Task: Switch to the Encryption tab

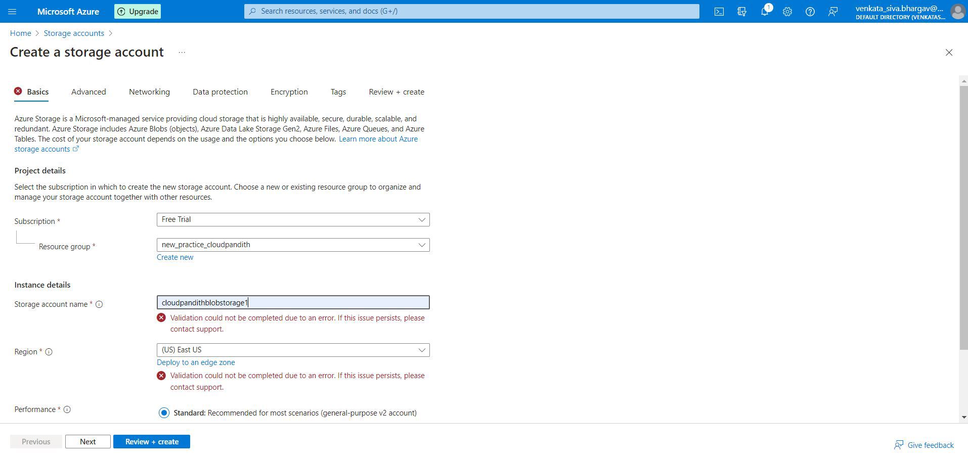Action: [289, 92]
